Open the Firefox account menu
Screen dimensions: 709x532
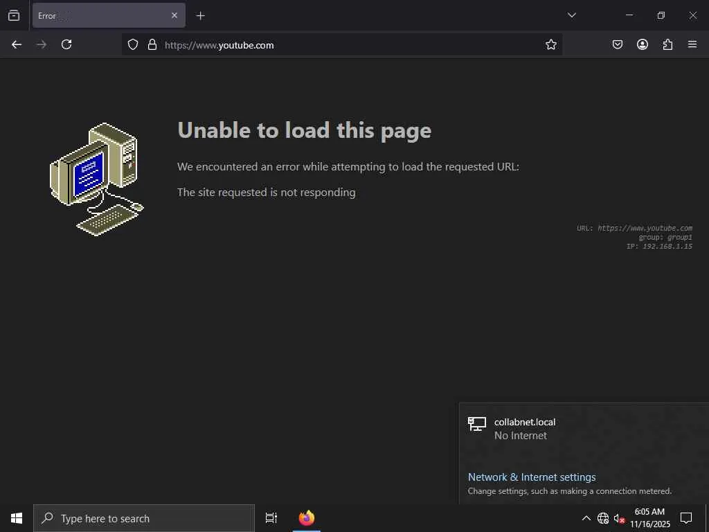[643, 44]
